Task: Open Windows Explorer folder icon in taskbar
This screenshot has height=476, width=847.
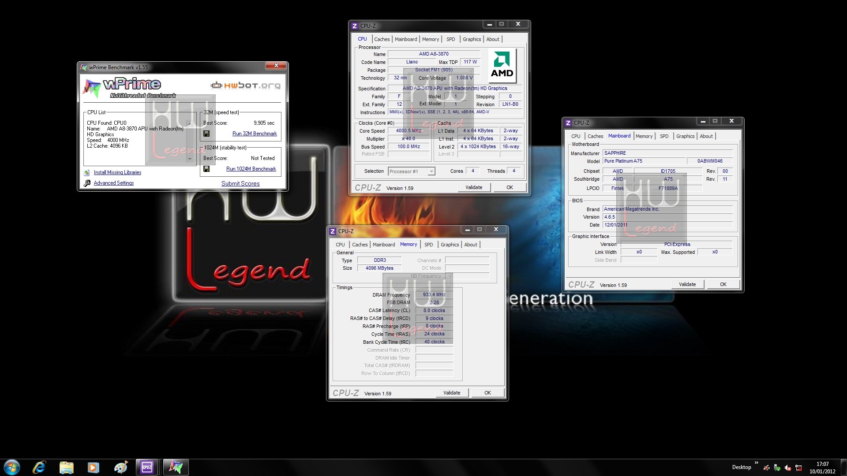Action: coord(66,467)
